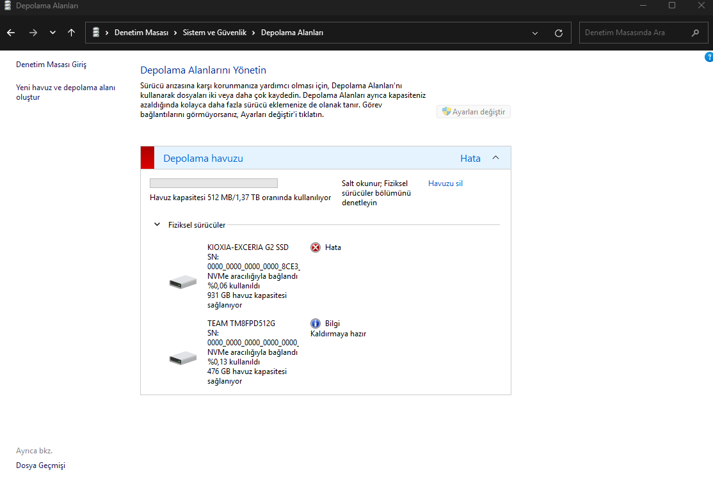Viewport: 713px width, 477px height.
Task: Click the Ayarları değiştir button
Action: pos(474,112)
